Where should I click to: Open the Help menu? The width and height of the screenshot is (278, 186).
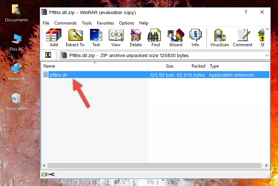click(x=144, y=23)
